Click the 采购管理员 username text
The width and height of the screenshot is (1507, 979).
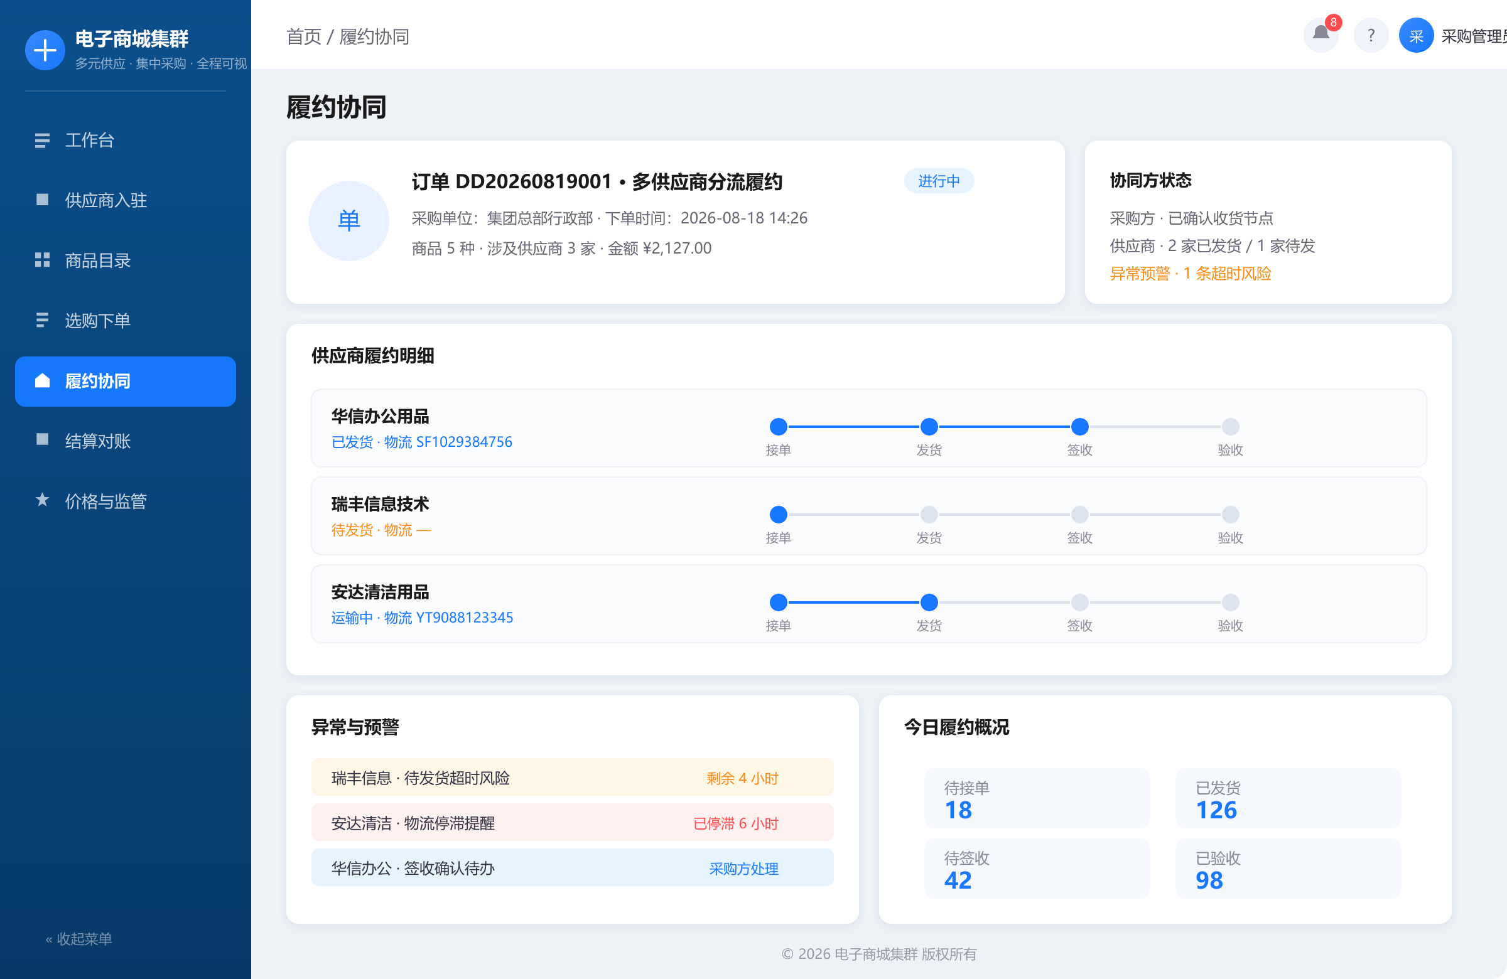1474,36
